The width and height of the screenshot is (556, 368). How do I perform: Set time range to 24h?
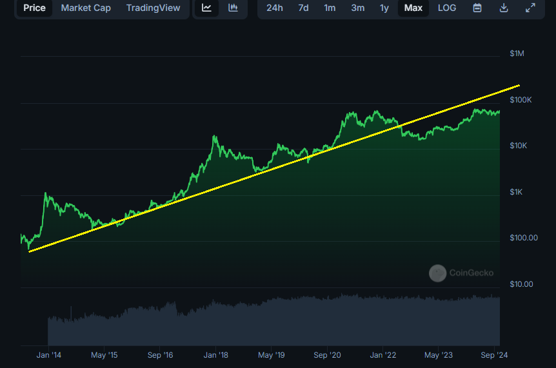(275, 8)
